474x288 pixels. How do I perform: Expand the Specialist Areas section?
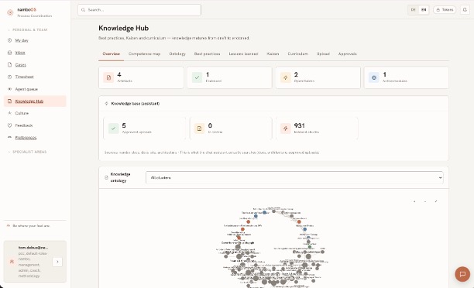click(27, 152)
